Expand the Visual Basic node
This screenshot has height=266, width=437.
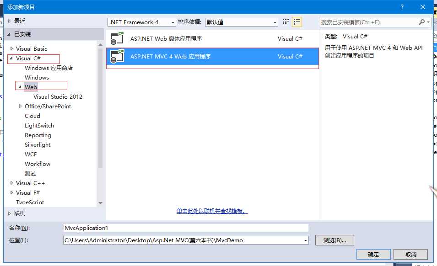click(11, 49)
